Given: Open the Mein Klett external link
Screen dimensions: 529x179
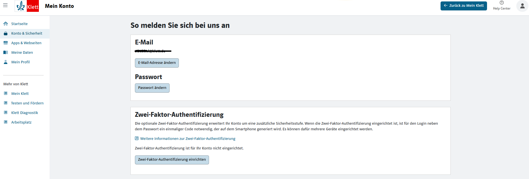Looking at the screenshot, I should [20, 93].
